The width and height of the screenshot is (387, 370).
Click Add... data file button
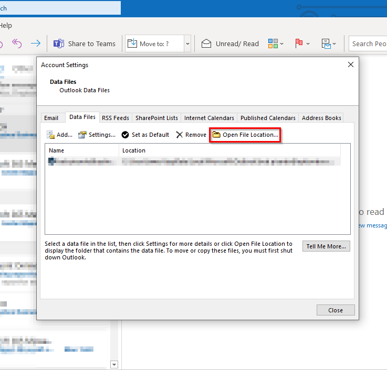(x=59, y=135)
